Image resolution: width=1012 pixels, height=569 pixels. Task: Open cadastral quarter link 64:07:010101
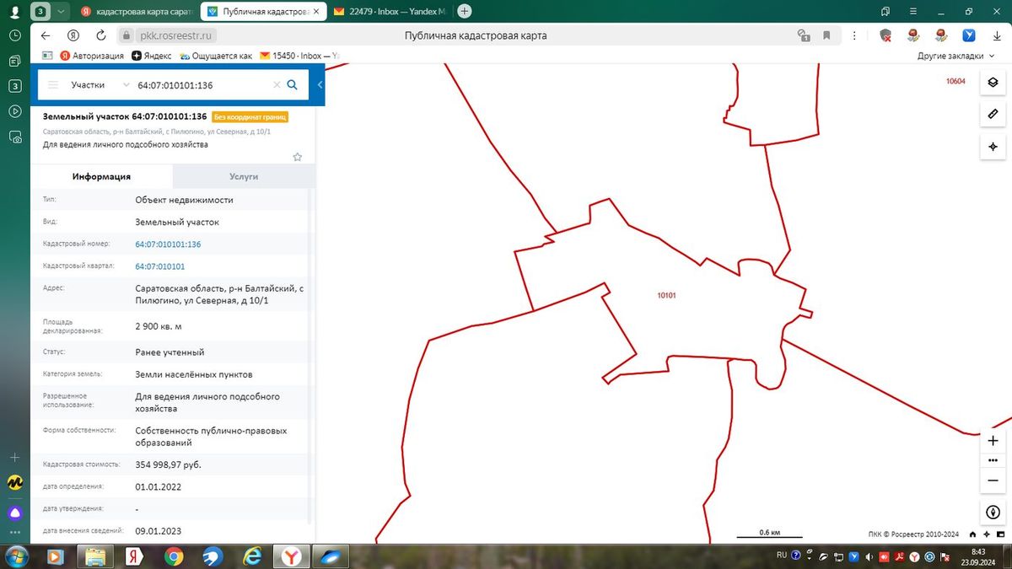(160, 266)
